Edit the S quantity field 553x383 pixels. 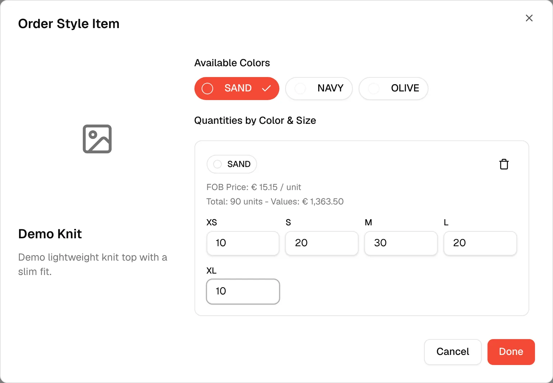(322, 243)
